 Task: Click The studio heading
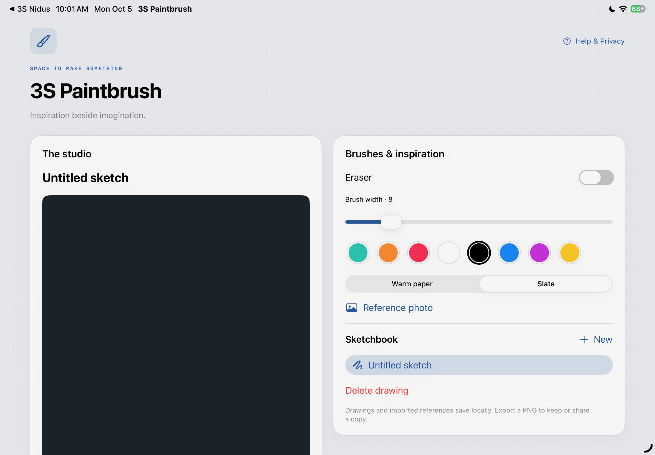67,154
